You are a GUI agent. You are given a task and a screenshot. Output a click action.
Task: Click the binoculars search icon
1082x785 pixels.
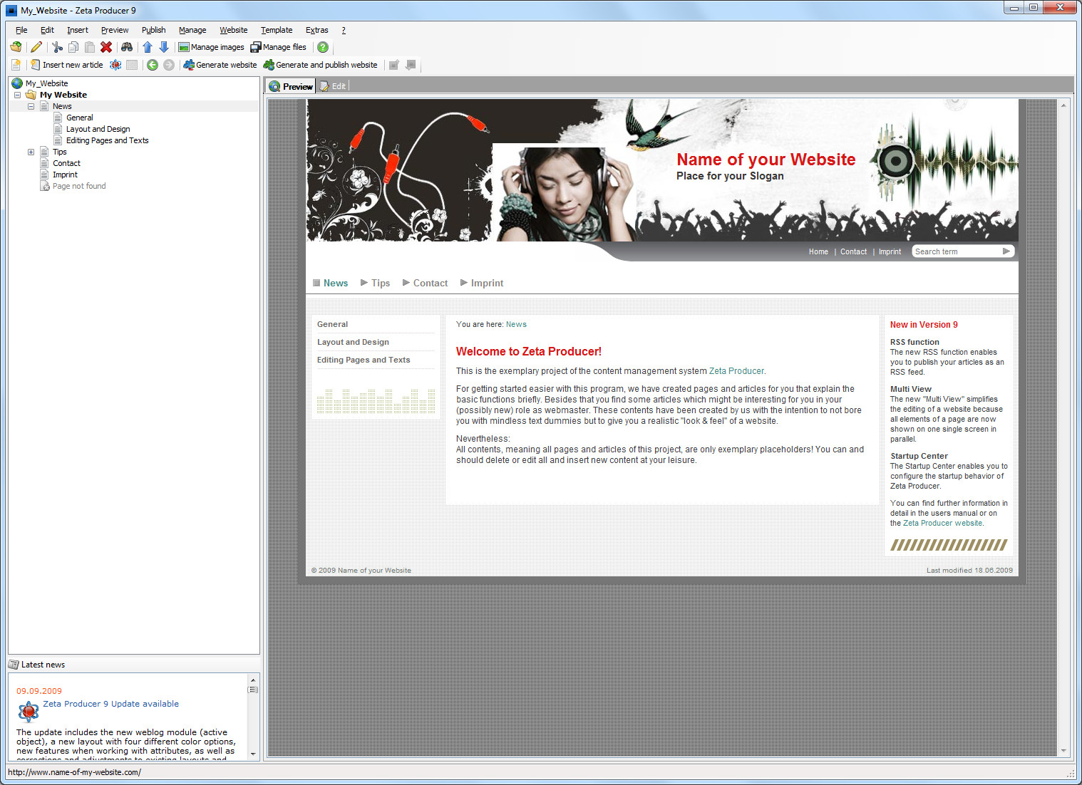tap(127, 47)
